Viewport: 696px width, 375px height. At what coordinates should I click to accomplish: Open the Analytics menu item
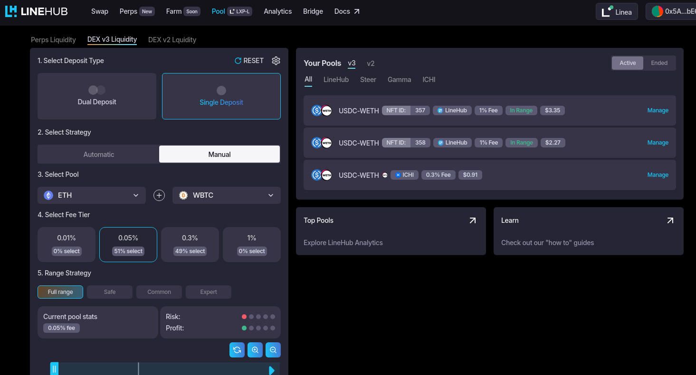[x=277, y=11]
